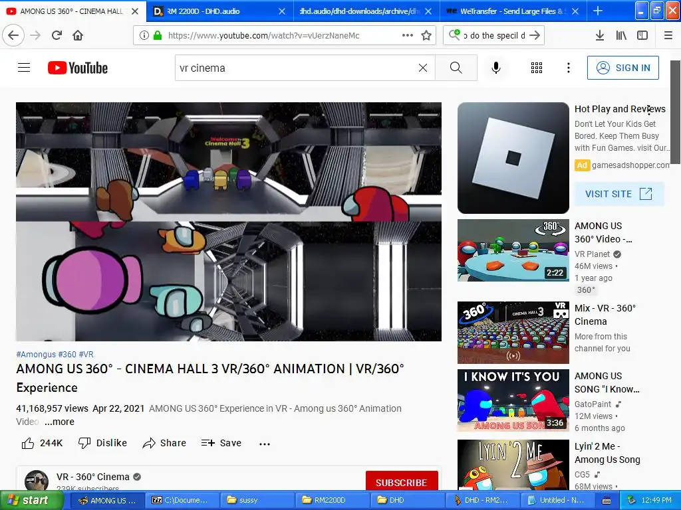Viewport: 681px width, 510px height.
Task: Open the Windows start button
Action: (x=31, y=501)
